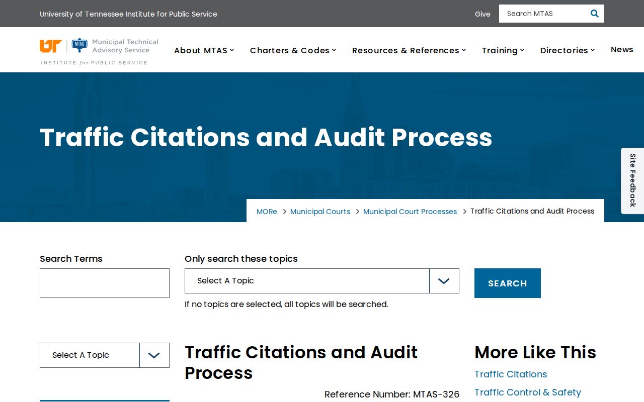Go to MORe breadcrumb link
Screen dimensions: 644x402
pos(267,212)
